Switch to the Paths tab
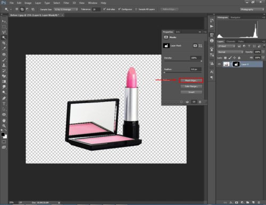The height and width of the screenshot is (205, 266). pyautogui.click(x=241, y=41)
